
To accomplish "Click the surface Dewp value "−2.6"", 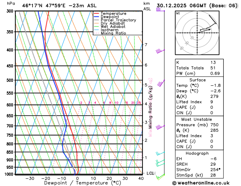I will tap(215, 91).
